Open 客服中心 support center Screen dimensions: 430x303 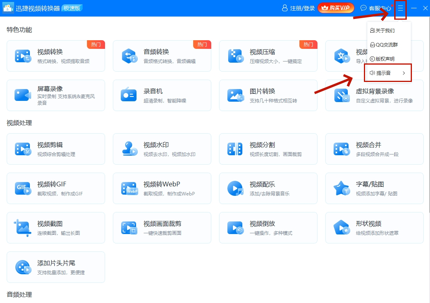coord(376,8)
